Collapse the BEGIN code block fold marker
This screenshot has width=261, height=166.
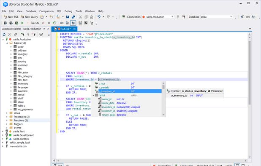58,50
